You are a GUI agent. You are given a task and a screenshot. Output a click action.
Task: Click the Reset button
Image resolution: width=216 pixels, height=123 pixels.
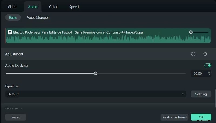tap(16, 117)
